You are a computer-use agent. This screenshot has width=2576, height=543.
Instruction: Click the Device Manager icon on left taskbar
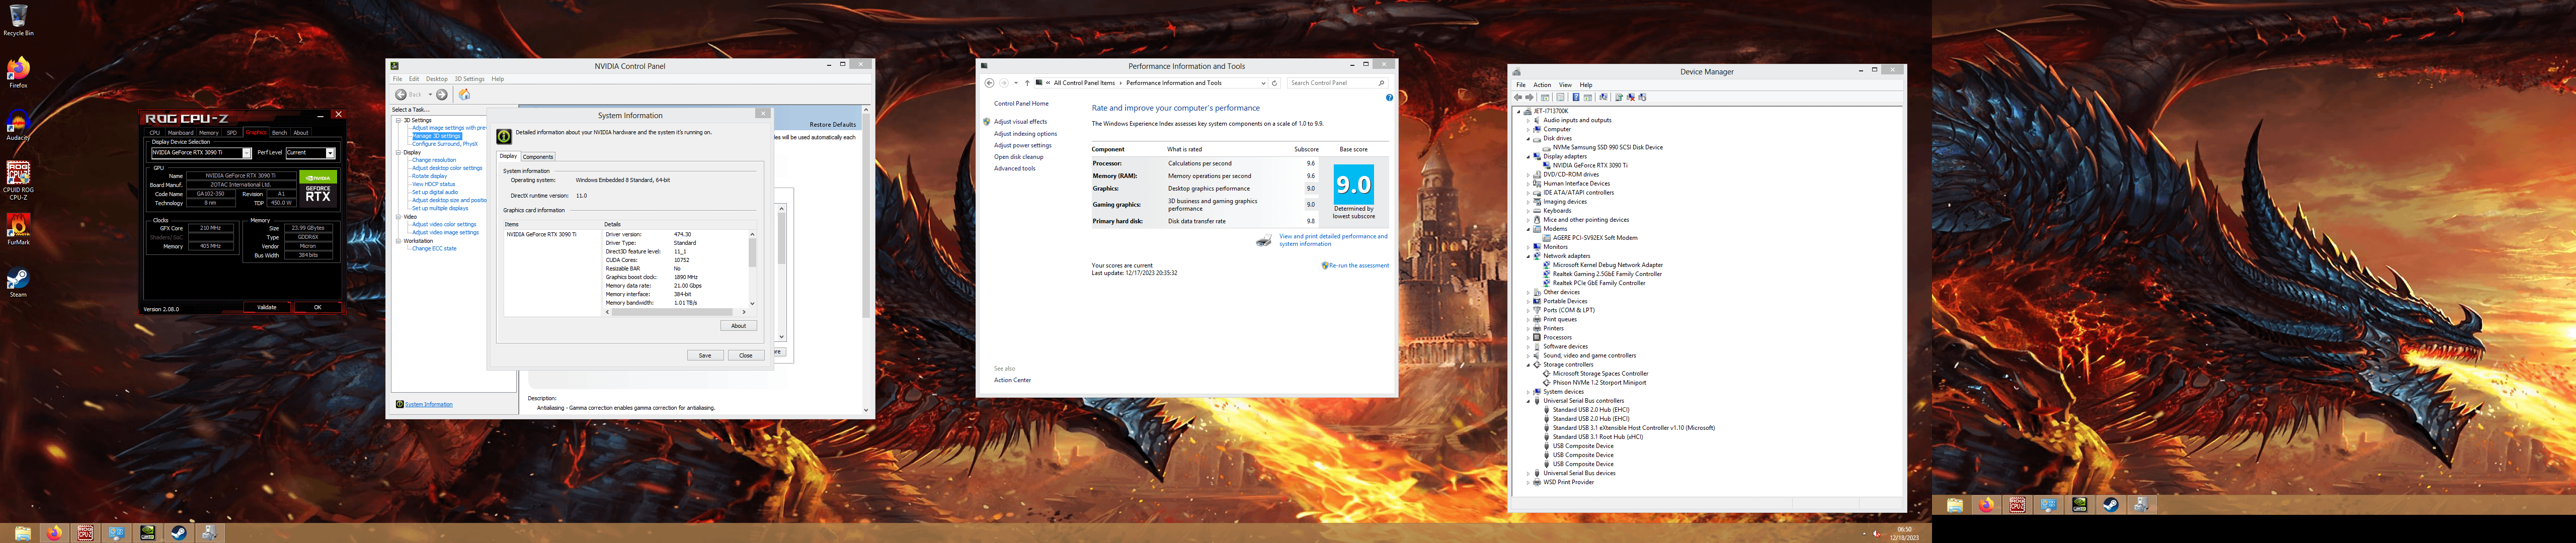[x=210, y=533]
